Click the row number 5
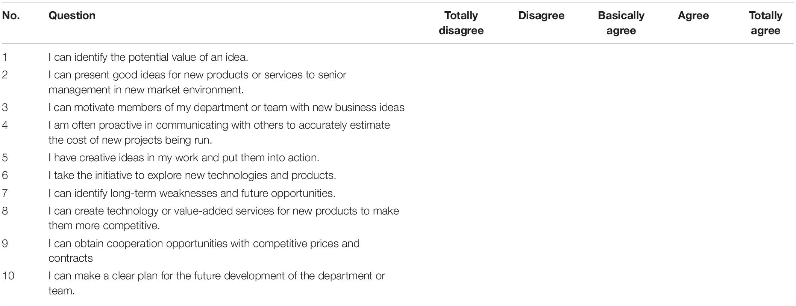The image size is (796, 306). click(x=5, y=157)
